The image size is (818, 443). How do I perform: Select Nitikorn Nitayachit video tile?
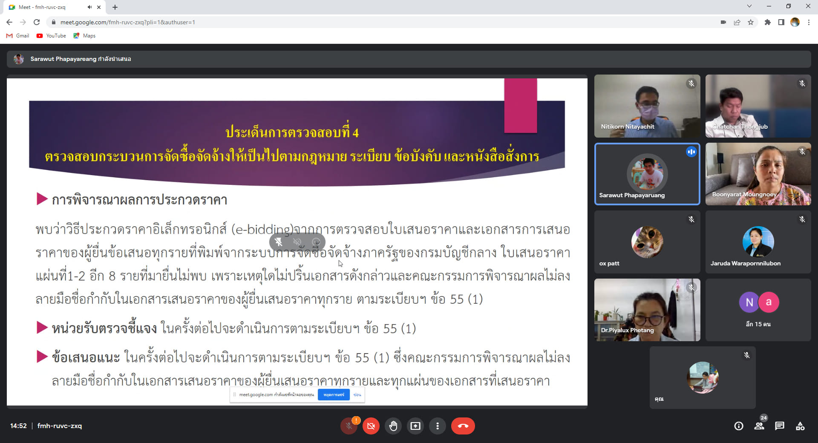[647, 106]
